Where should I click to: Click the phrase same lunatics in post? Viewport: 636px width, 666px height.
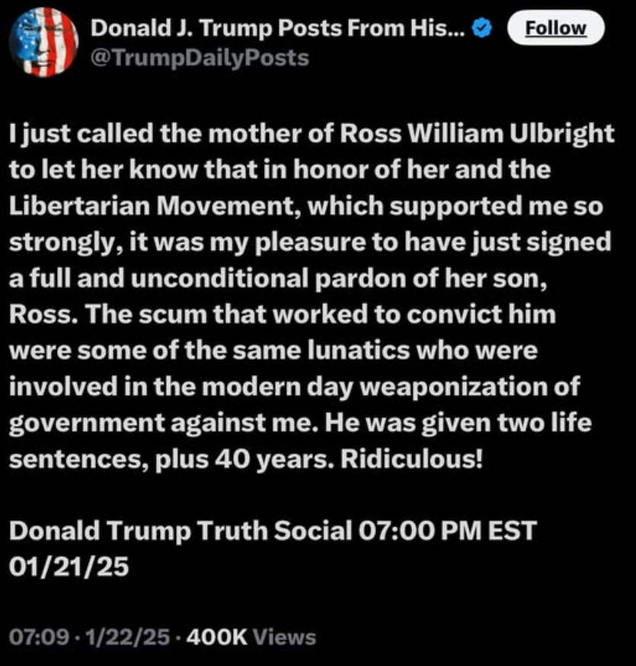pos(321,351)
